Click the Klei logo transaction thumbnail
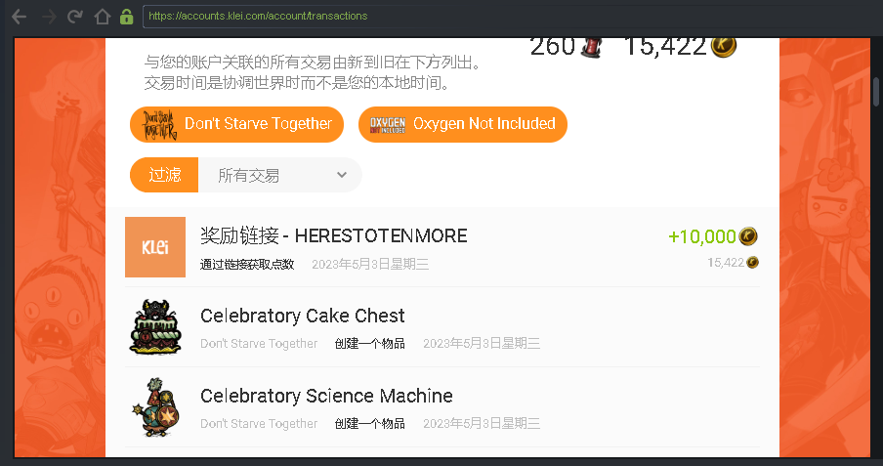Image resolution: width=883 pixels, height=466 pixels. [155, 247]
